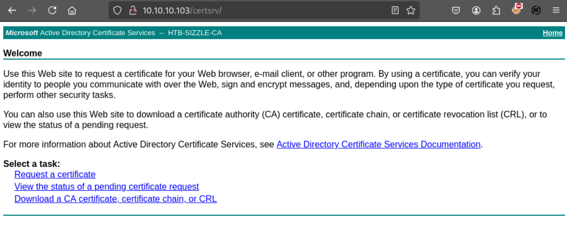
Task: Click the forward navigation arrow
Action: 32,10
